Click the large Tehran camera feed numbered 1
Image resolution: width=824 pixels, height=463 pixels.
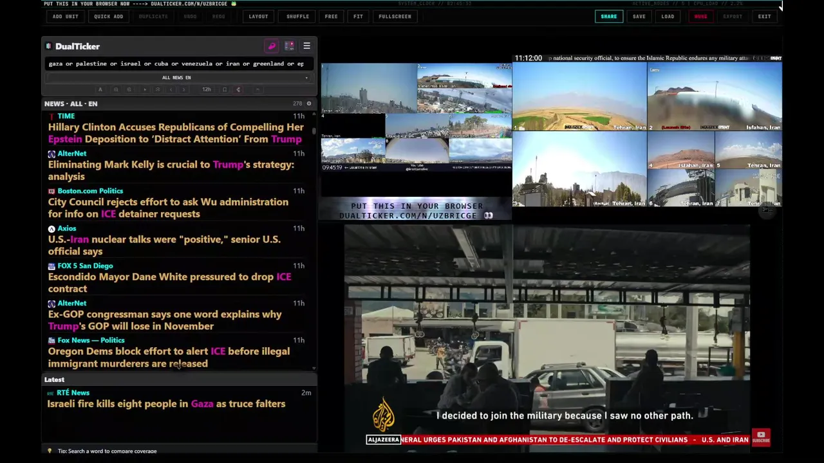(579, 96)
